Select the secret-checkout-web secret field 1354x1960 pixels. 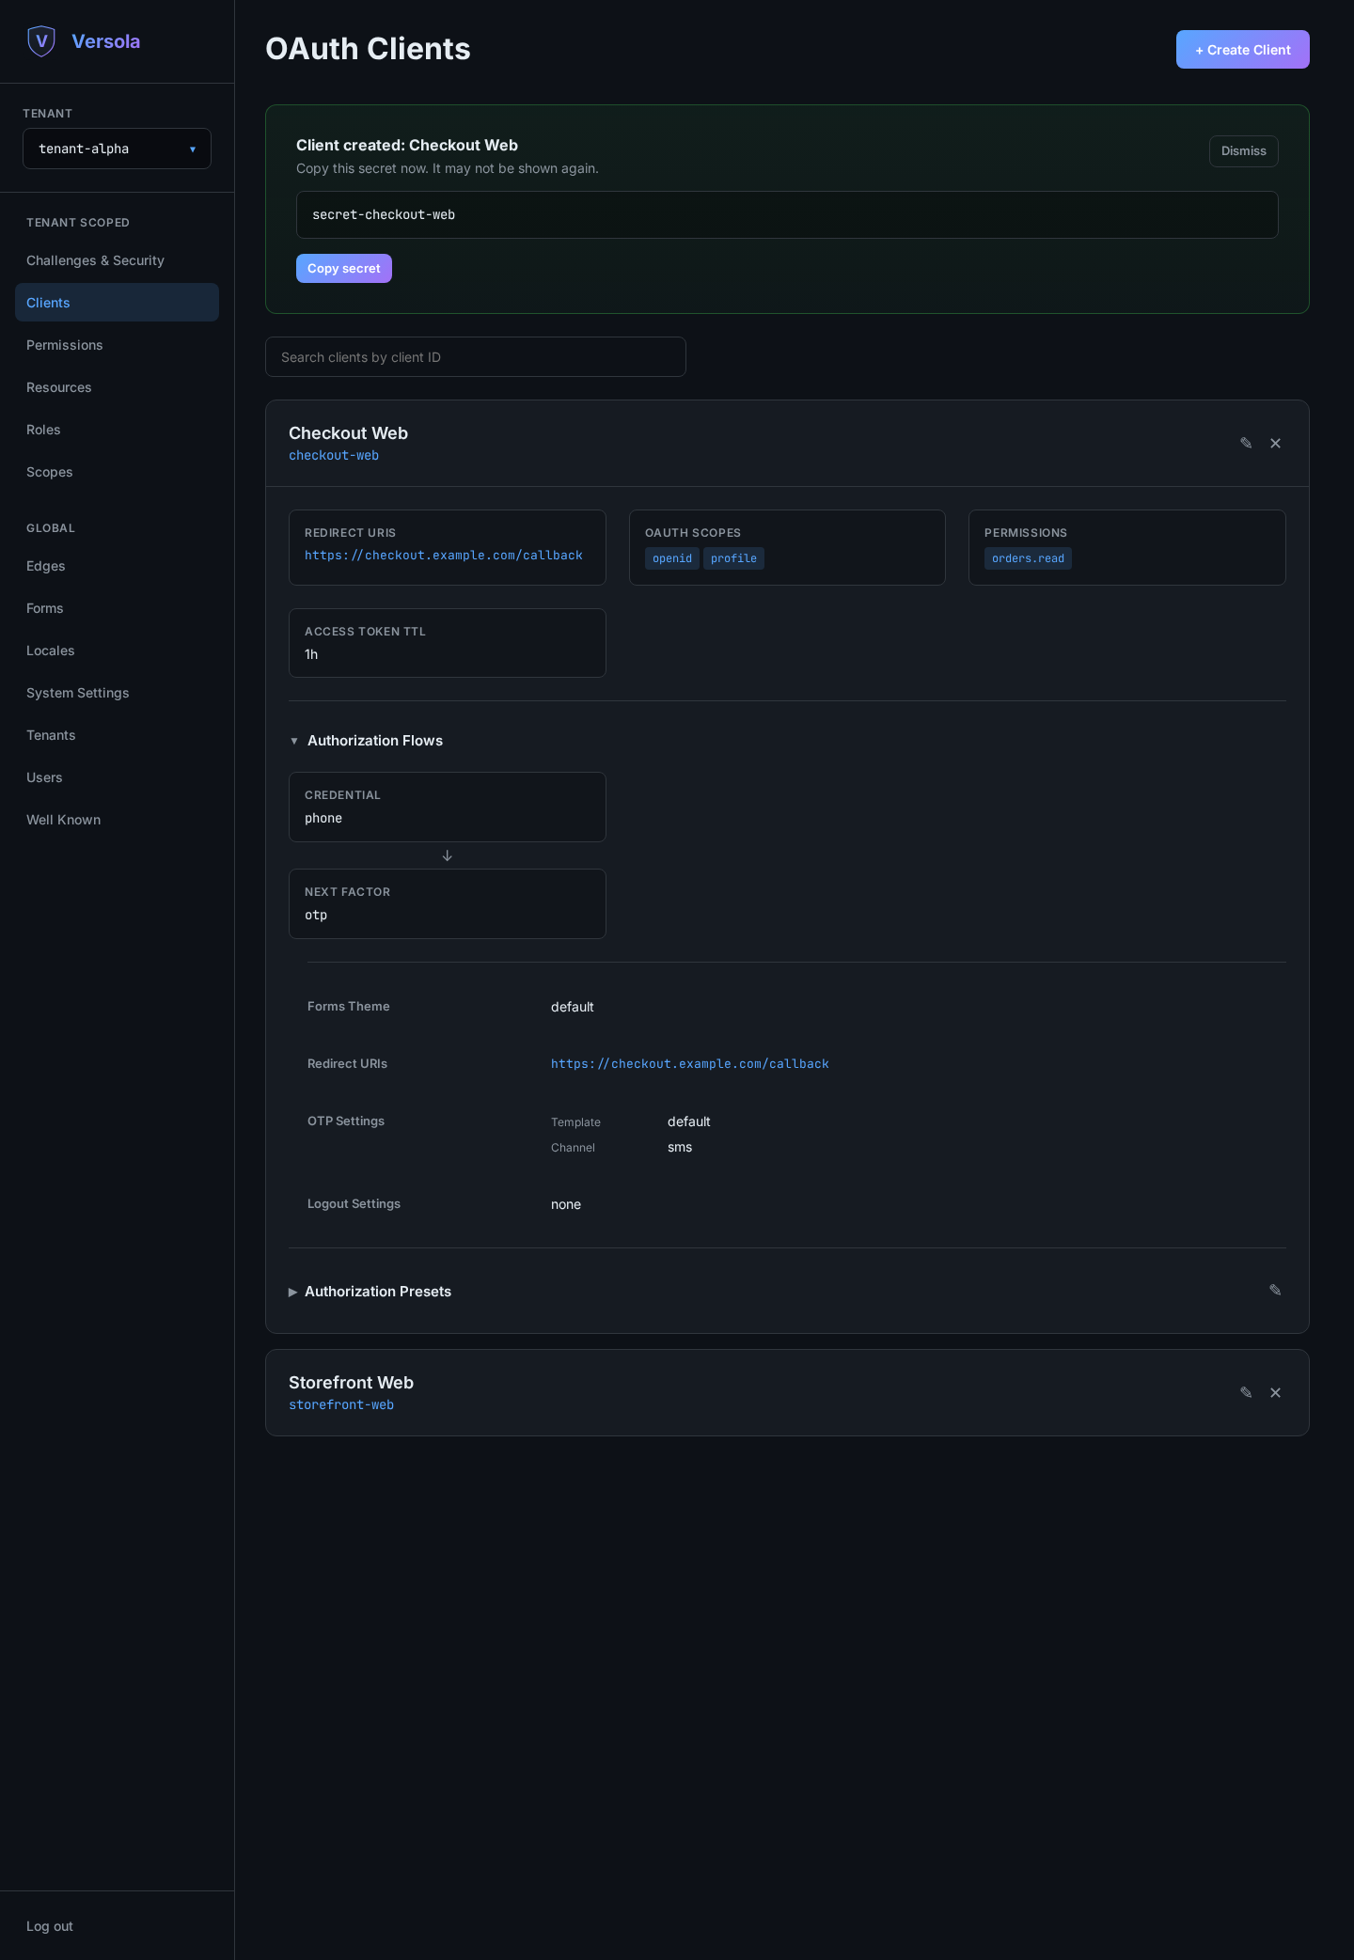787,215
